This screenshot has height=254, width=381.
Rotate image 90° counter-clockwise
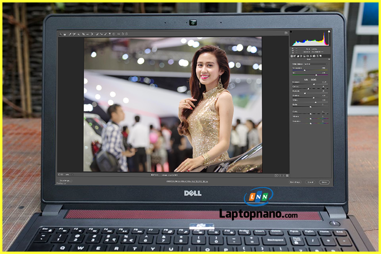pyautogui.click(x=123, y=34)
